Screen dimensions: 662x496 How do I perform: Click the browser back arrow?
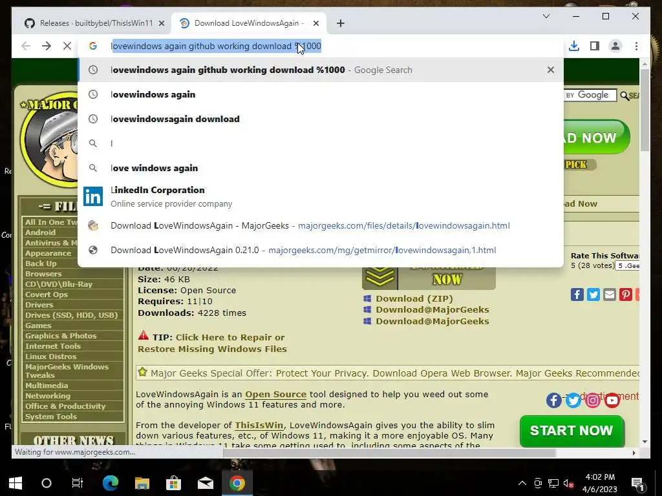pos(26,46)
